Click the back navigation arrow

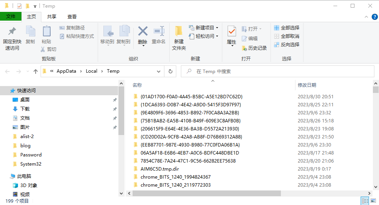8,72
